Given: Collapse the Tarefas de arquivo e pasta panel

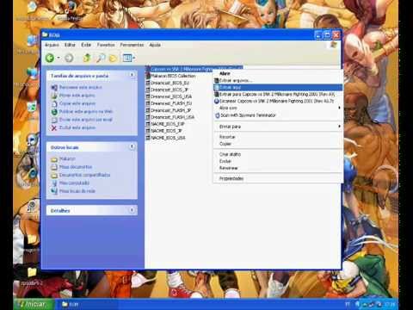Looking at the screenshot, I should 132,75.
